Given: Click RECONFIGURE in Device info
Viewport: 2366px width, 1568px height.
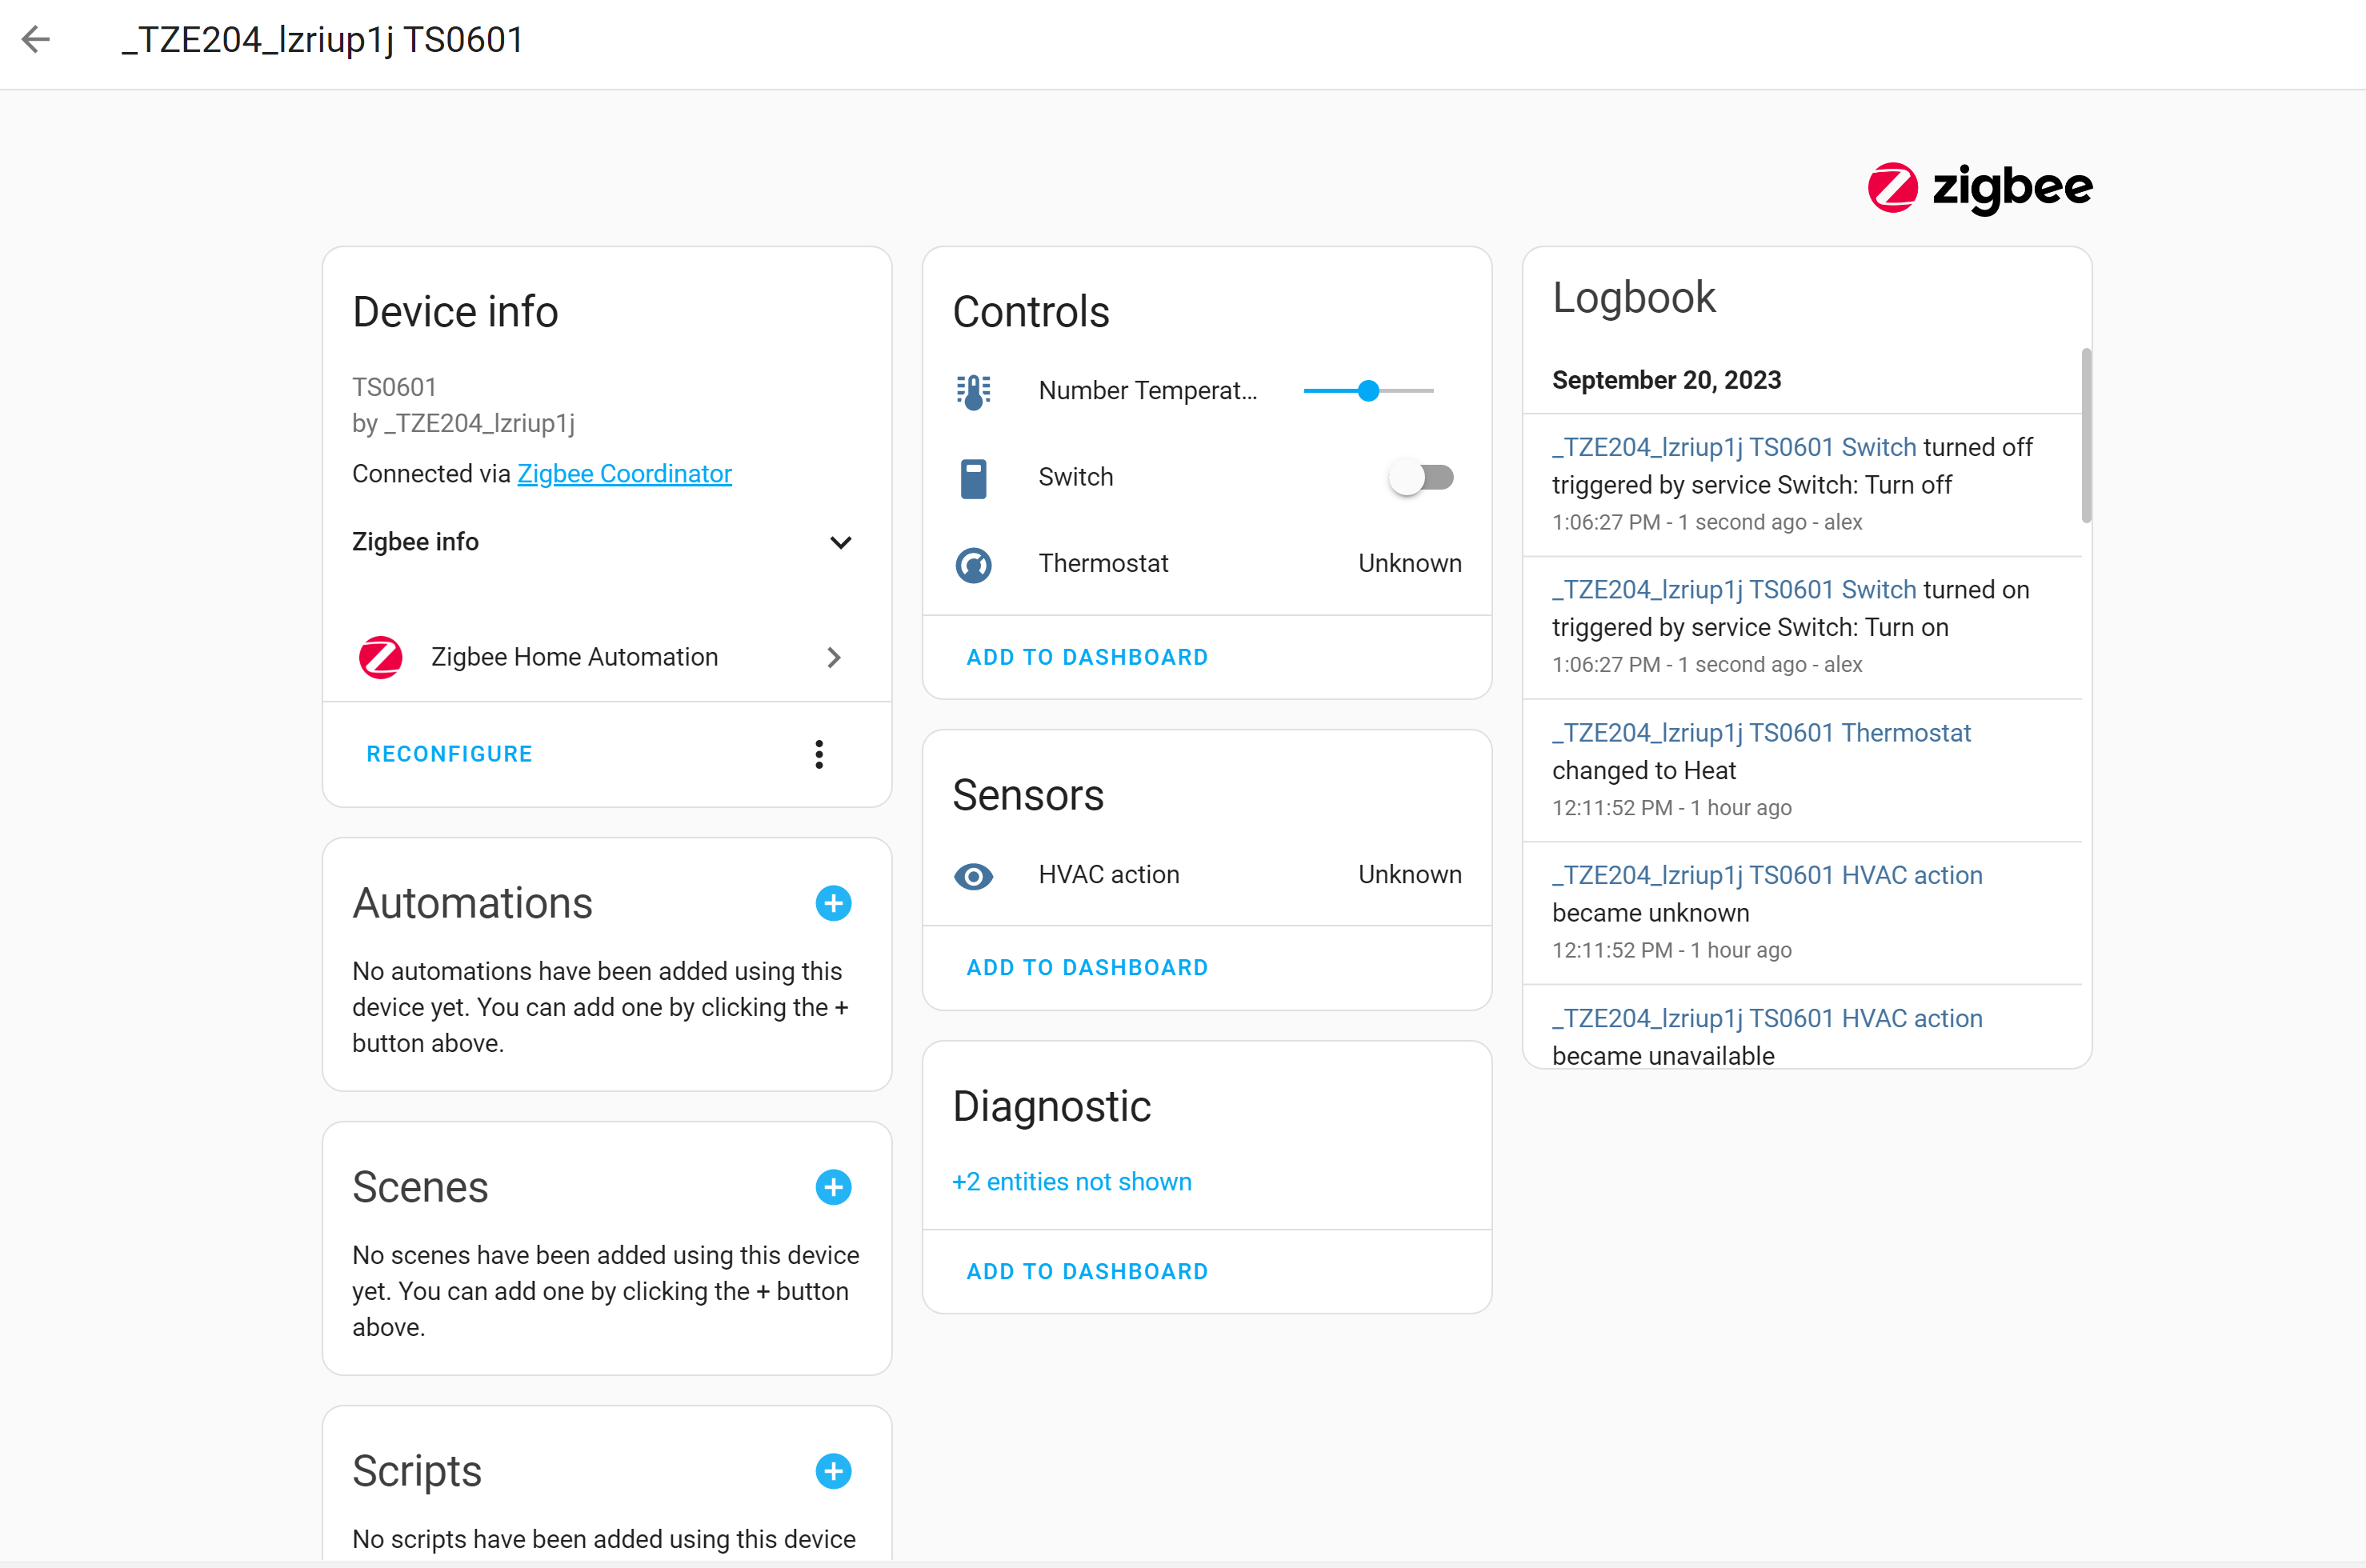Looking at the screenshot, I should coord(449,754).
